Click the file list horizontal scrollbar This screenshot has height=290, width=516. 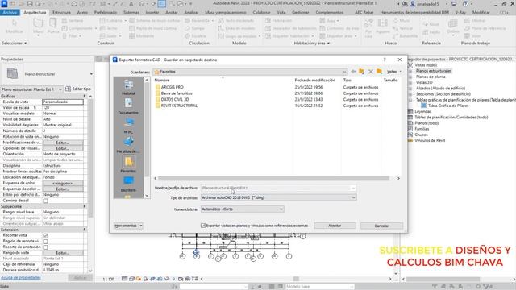pyautogui.click(x=274, y=178)
